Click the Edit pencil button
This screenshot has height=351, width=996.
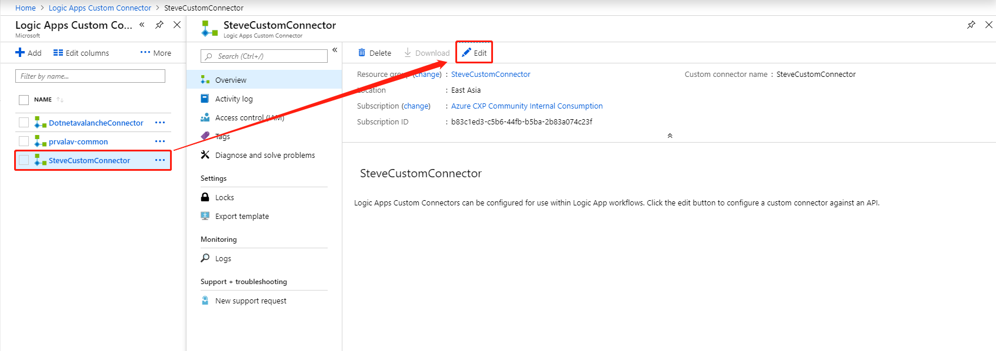[x=474, y=53]
